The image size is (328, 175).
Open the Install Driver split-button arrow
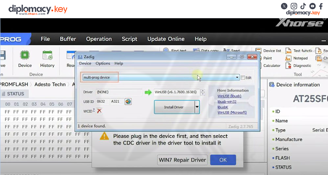[197, 107]
